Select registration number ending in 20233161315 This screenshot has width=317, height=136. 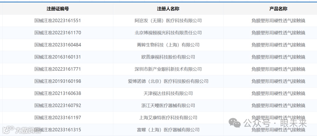58,130
